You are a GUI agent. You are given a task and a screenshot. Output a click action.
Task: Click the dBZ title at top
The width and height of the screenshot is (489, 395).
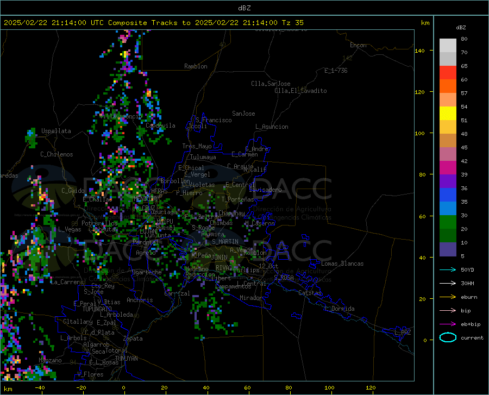point(244,8)
